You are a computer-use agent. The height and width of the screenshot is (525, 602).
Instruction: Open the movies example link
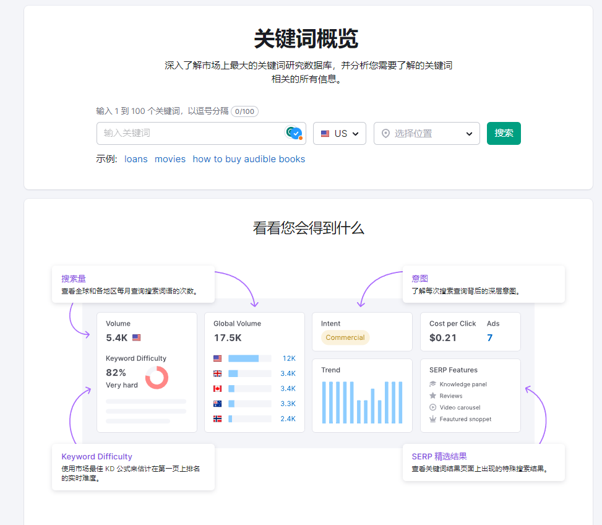click(170, 159)
